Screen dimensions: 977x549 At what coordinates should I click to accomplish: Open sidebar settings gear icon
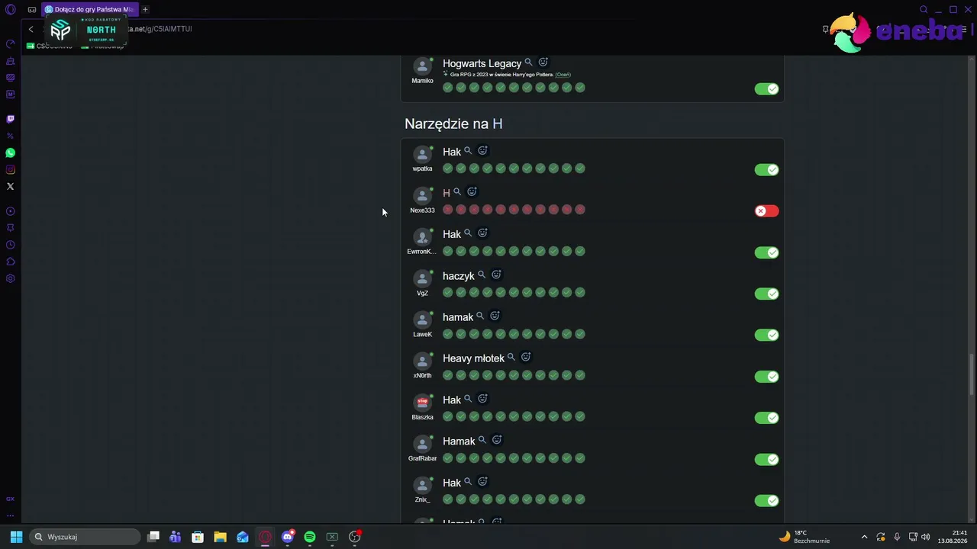pos(11,278)
